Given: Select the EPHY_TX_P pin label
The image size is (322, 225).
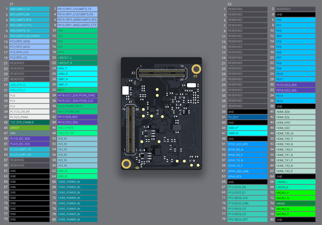Looking at the screenshot, I should 247,166.
